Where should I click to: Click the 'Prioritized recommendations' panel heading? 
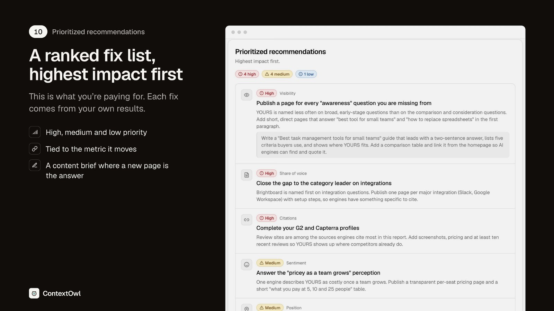pyautogui.click(x=280, y=52)
